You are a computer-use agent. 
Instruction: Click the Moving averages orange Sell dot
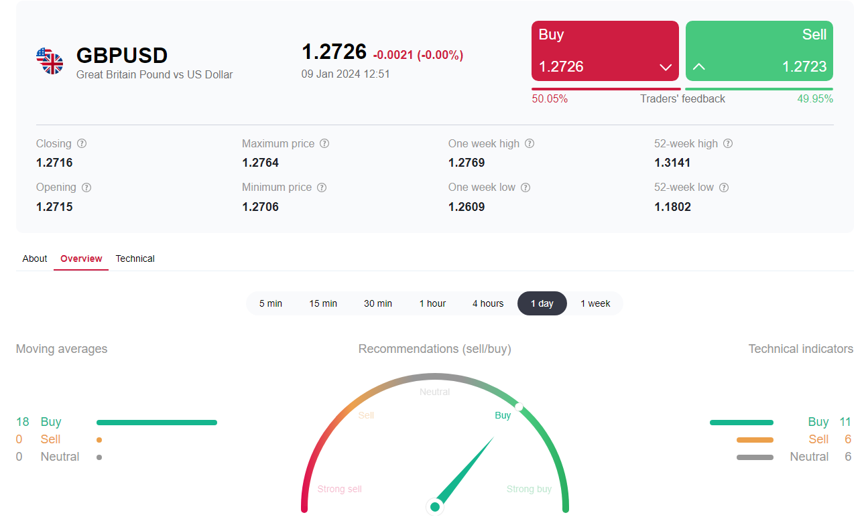[x=99, y=440]
